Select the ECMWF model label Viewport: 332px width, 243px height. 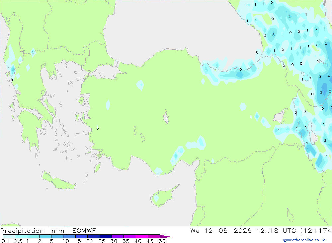pyautogui.click(x=84, y=230)
